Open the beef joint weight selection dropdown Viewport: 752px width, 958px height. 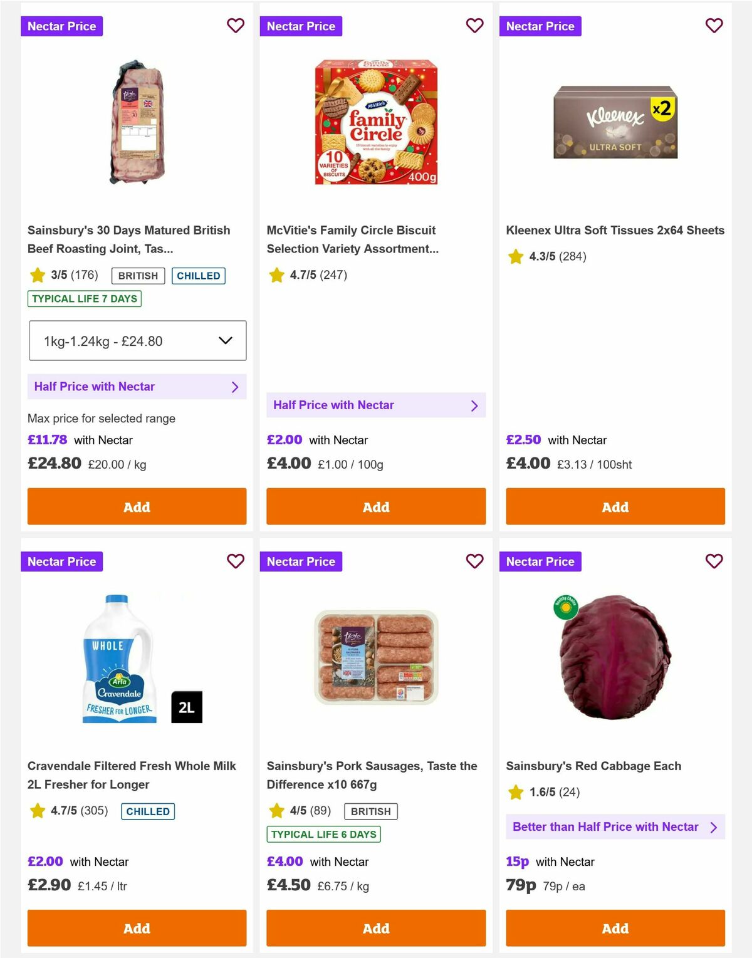point(137,340)
